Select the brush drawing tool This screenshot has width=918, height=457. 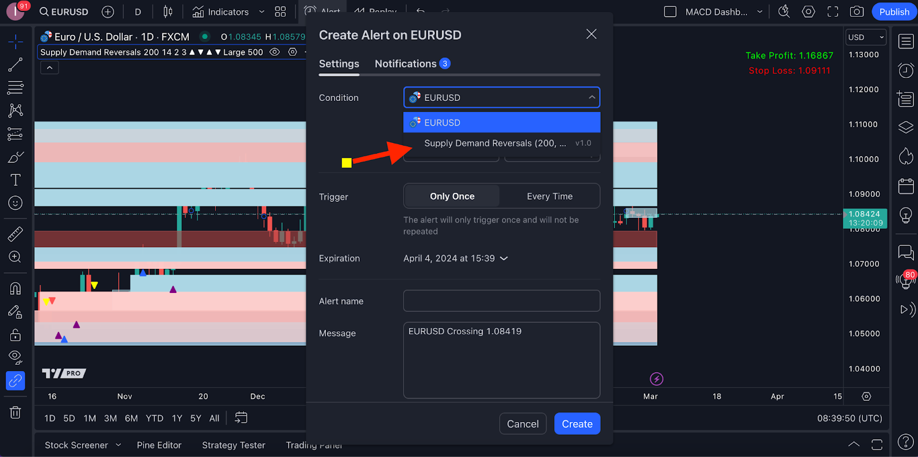(x=15, y=157)
